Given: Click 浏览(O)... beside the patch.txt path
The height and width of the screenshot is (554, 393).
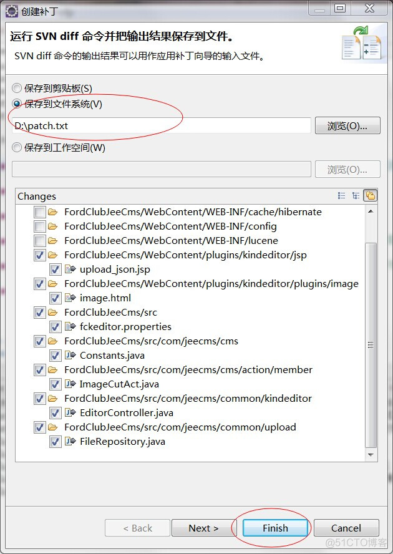Looking at the screenshot, I should pyautogui.click(x=347, y=125).
